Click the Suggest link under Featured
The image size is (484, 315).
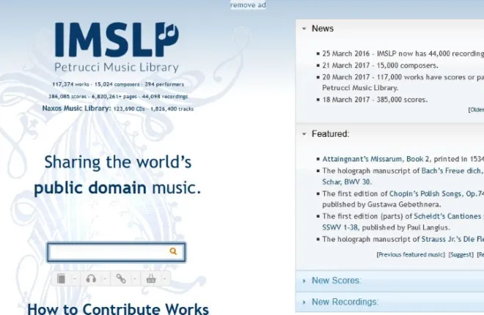pos(461,254)
